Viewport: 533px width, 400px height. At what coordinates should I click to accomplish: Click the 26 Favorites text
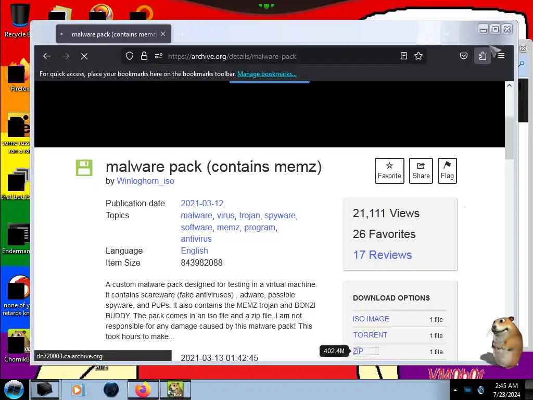pyautogui.click(x=384, y=234)
